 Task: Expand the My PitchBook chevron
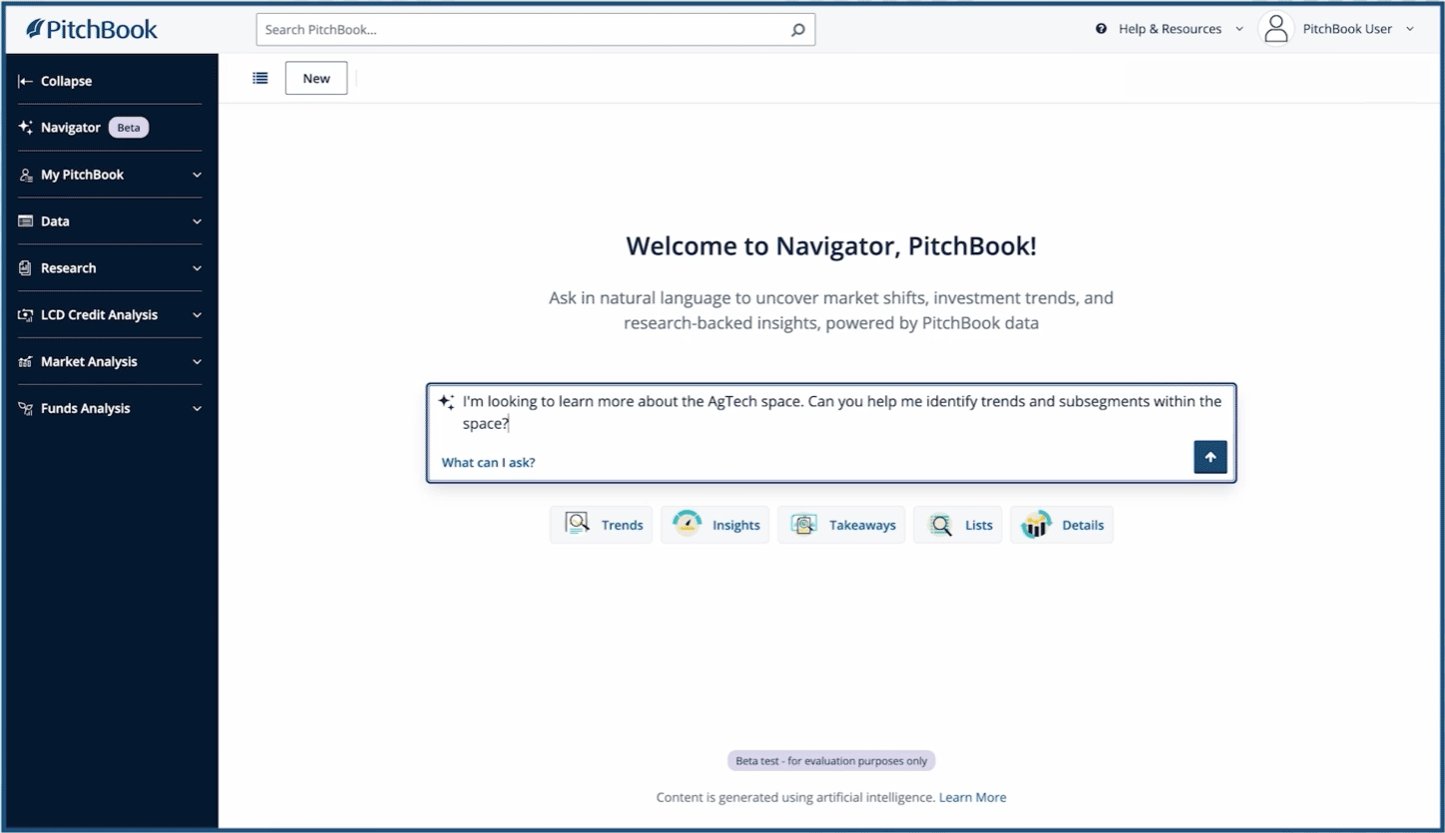click(x=197, y=175)
